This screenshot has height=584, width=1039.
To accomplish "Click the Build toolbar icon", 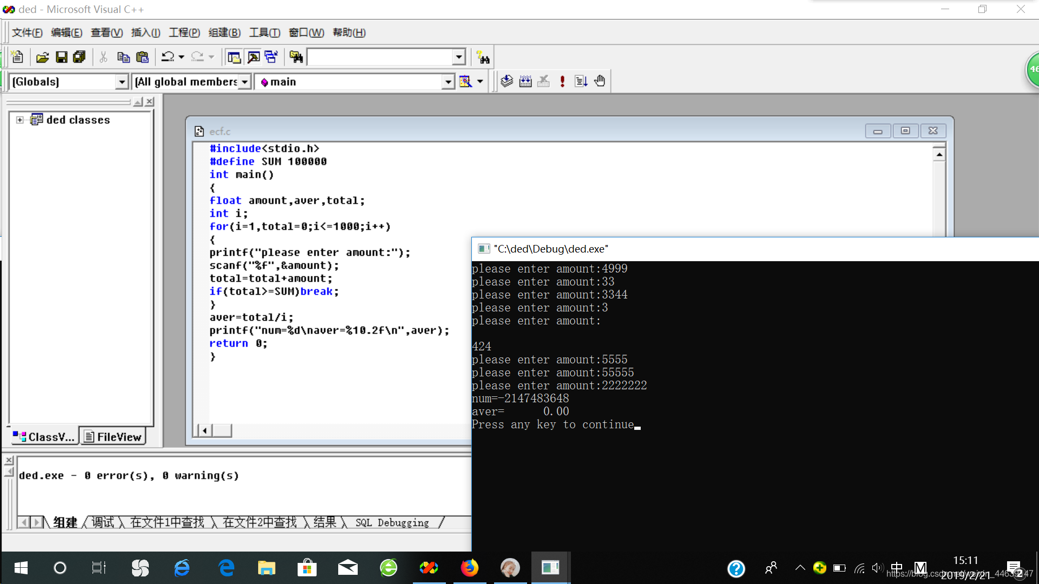I will (525, 81).
